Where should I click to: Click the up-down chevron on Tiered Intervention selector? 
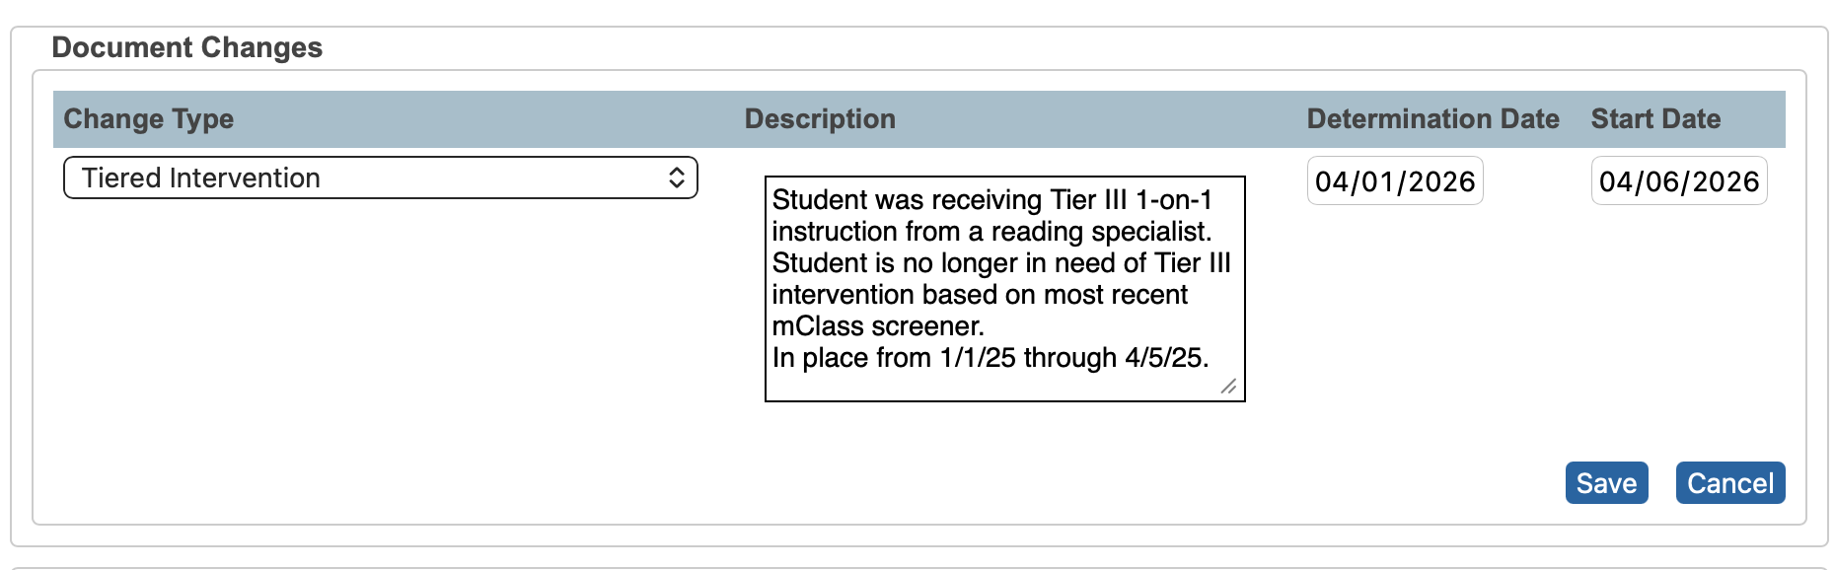pyautogui.click(x=679, y=178)
